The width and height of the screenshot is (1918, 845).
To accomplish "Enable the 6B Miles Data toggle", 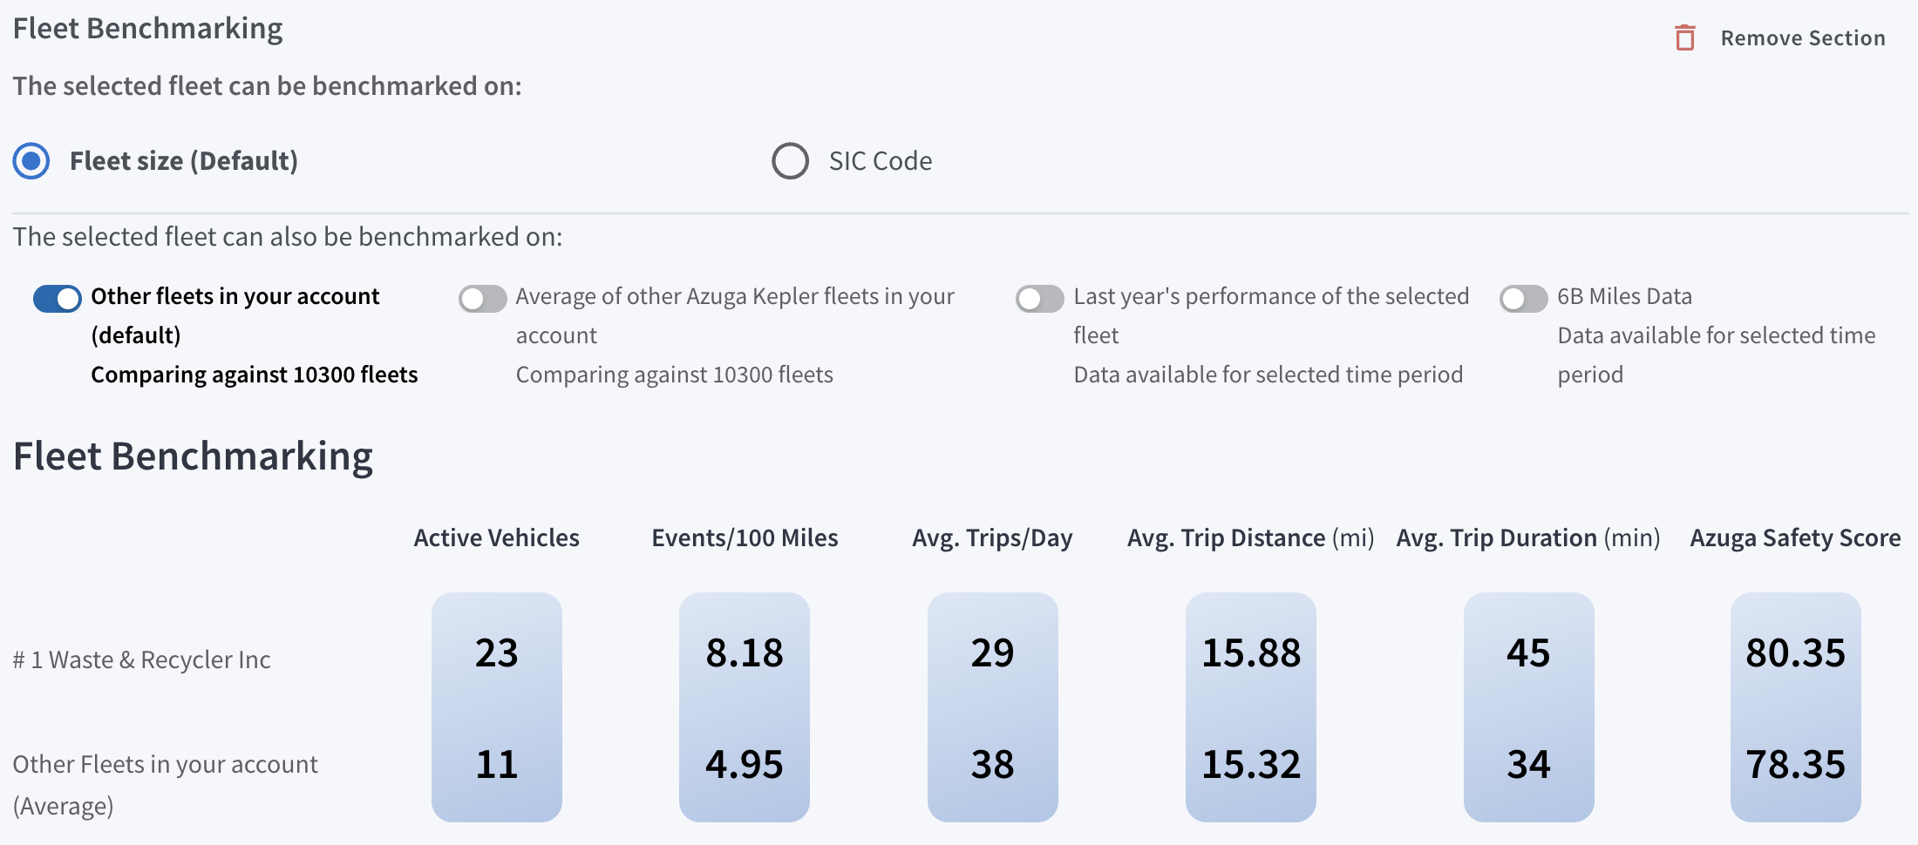I will (1523, 299).
